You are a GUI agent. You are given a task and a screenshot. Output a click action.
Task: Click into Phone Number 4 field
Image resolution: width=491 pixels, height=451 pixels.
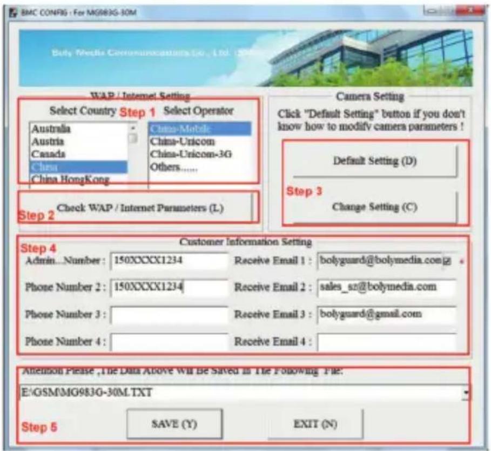coord(170,342)
